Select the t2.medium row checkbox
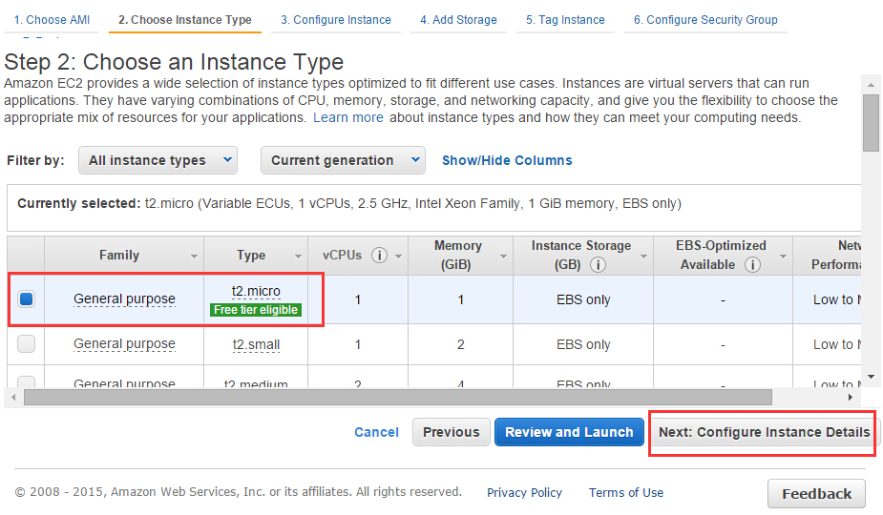 point(26,382)
